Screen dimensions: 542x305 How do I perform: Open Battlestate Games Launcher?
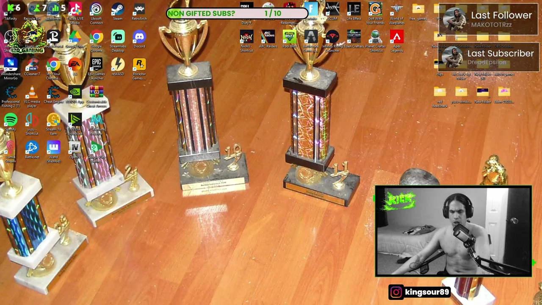click(311, 41)
